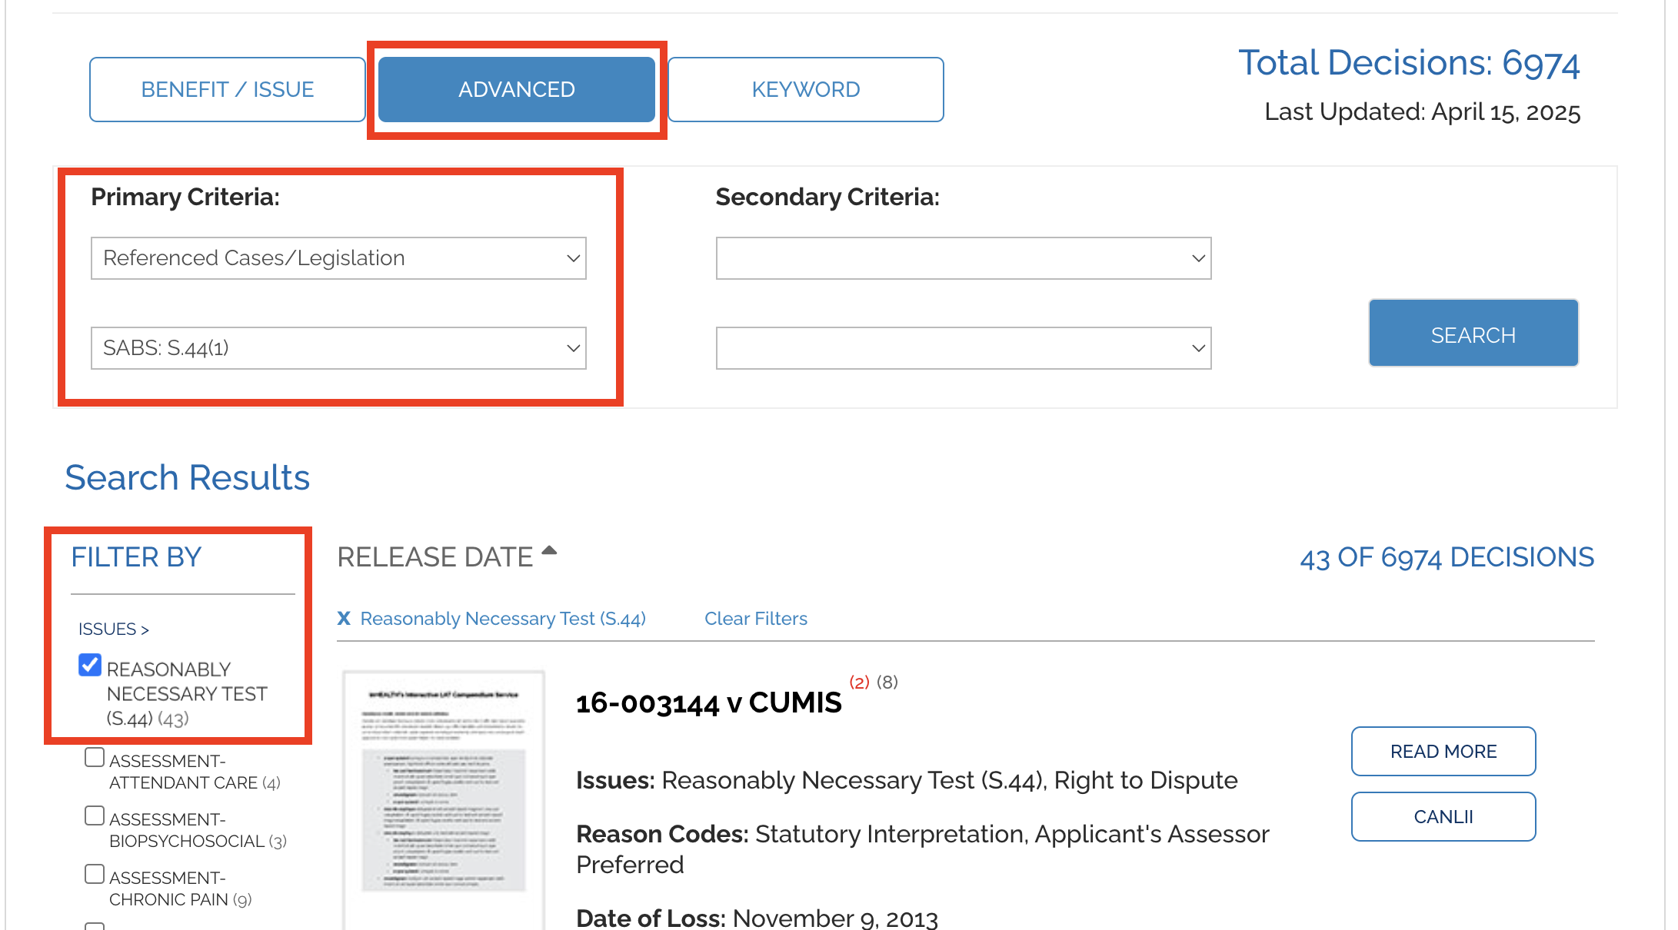This screenshot has width=1678, height=930.
Task: Switch to Benefit / Issue tab
Action: pyautogui.click(x=228, y=89)
